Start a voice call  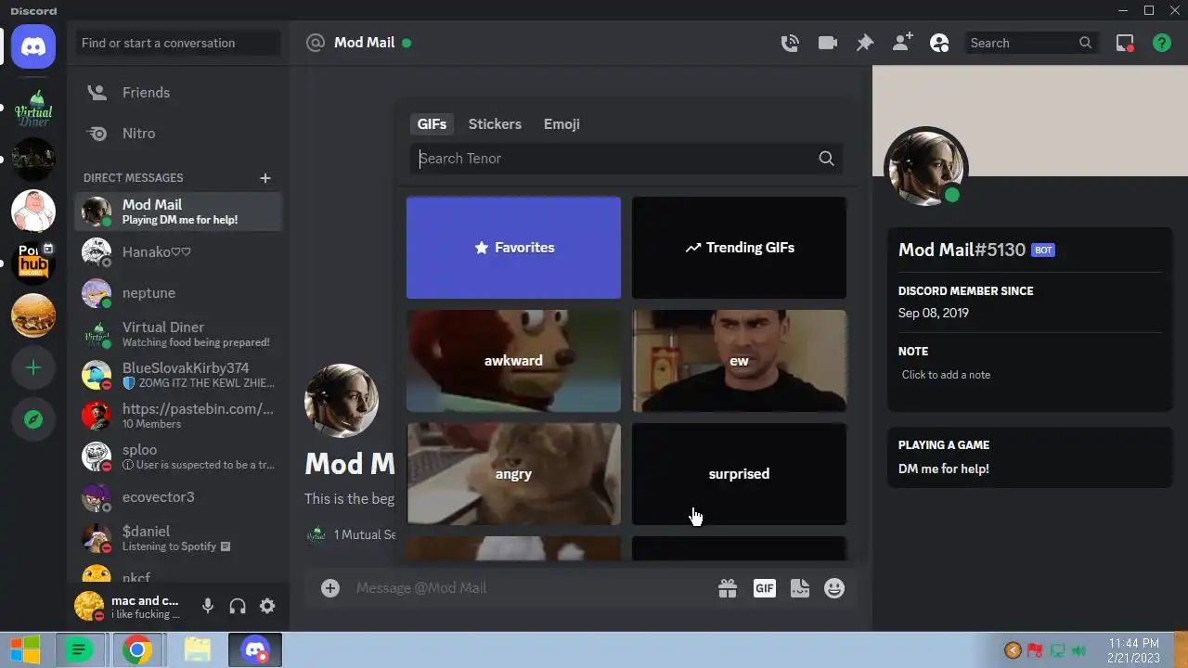(790, 43)
